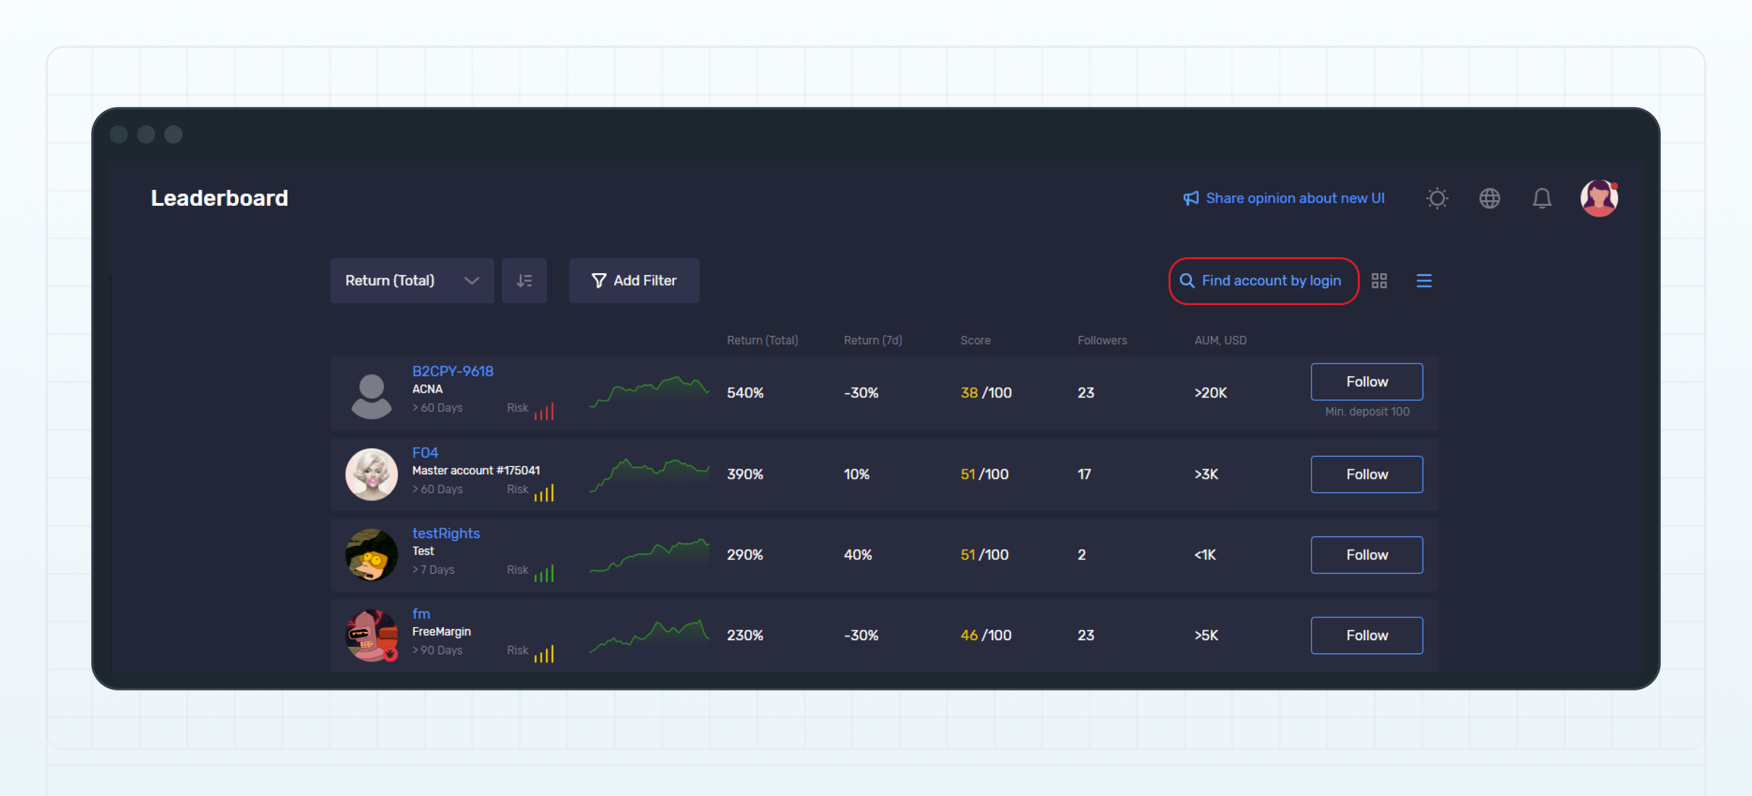Viewport: 1752px width, 796px height.
Task: Open the F04 master account profile
Action: click(425, 452)
